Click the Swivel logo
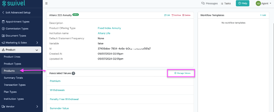The height and width of the screenshot is (112, 274). pyautogui.click(x=14, y=3)
